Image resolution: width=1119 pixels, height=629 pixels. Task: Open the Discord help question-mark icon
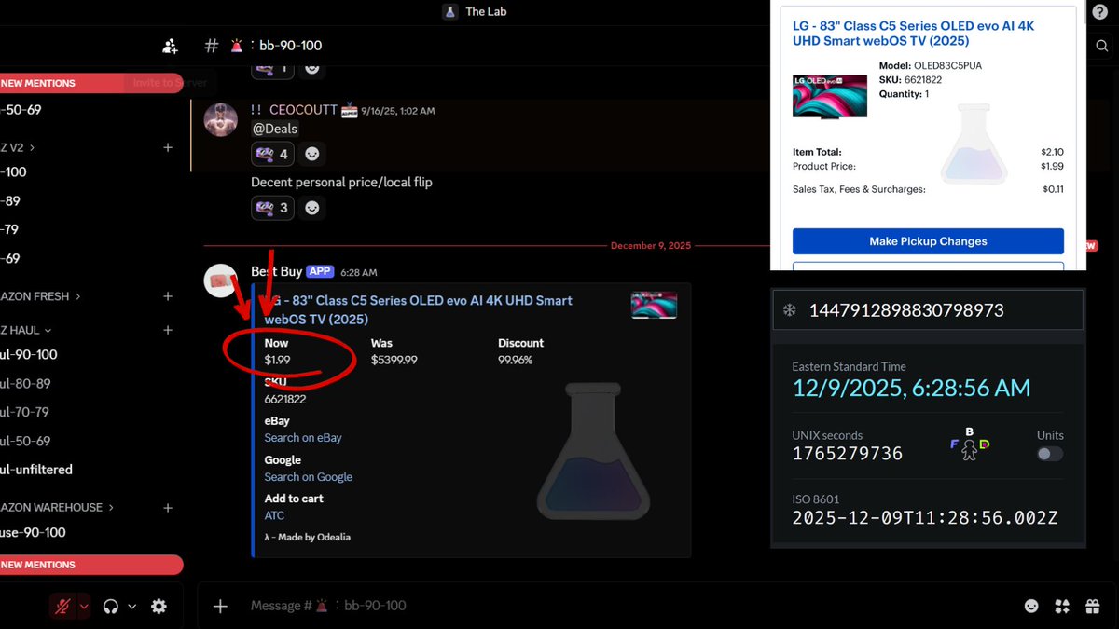(1099, 12)
